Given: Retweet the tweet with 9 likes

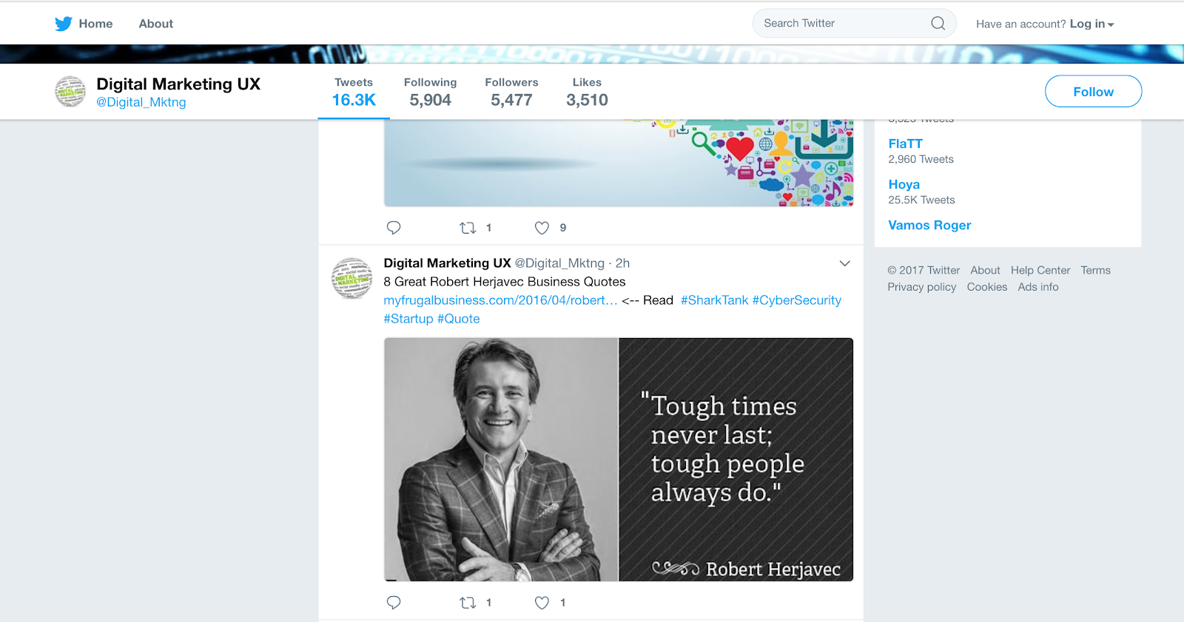Looking at the screenshot, I should 468,228.
